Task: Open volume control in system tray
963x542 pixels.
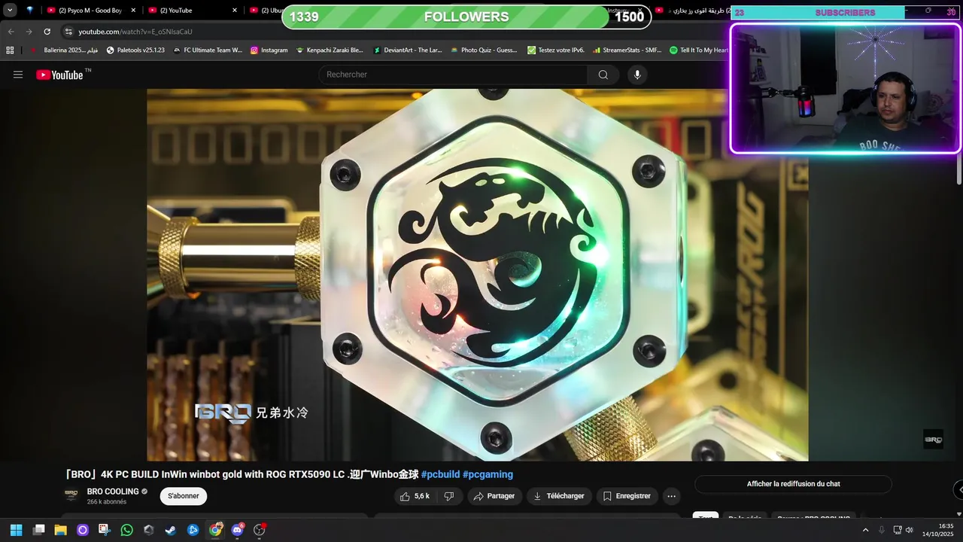Action: (909, 530)
